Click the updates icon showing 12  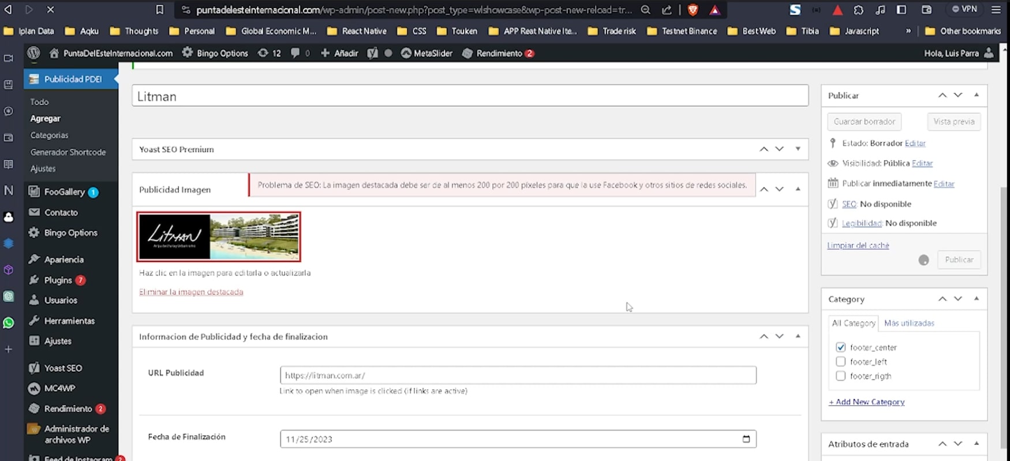(270, 53)
